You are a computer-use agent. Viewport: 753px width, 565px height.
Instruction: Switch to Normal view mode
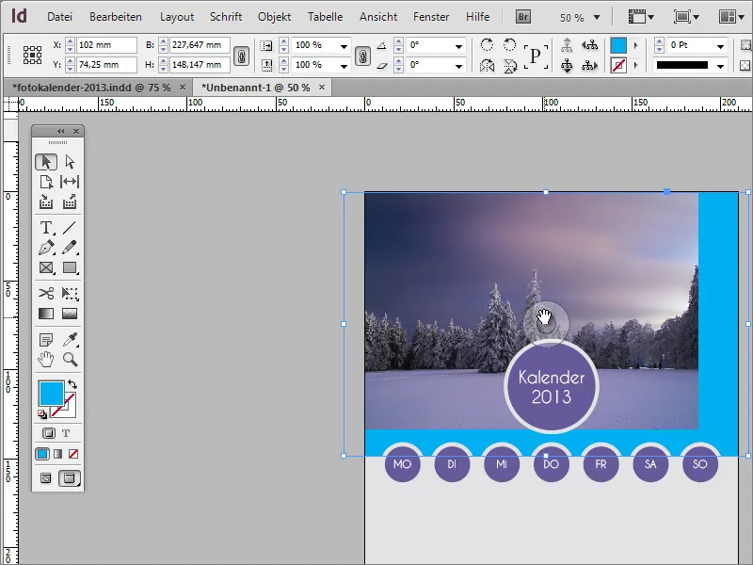click(x=45, y=478)
